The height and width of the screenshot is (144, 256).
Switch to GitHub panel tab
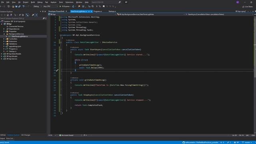[3, 135]
